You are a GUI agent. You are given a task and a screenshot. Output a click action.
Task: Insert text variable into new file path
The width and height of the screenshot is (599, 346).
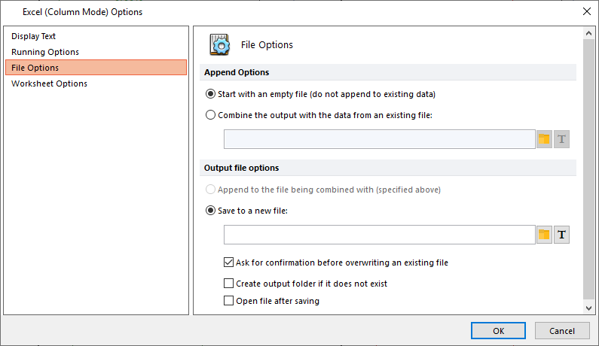pyautogui.click(x=561, y=234)
